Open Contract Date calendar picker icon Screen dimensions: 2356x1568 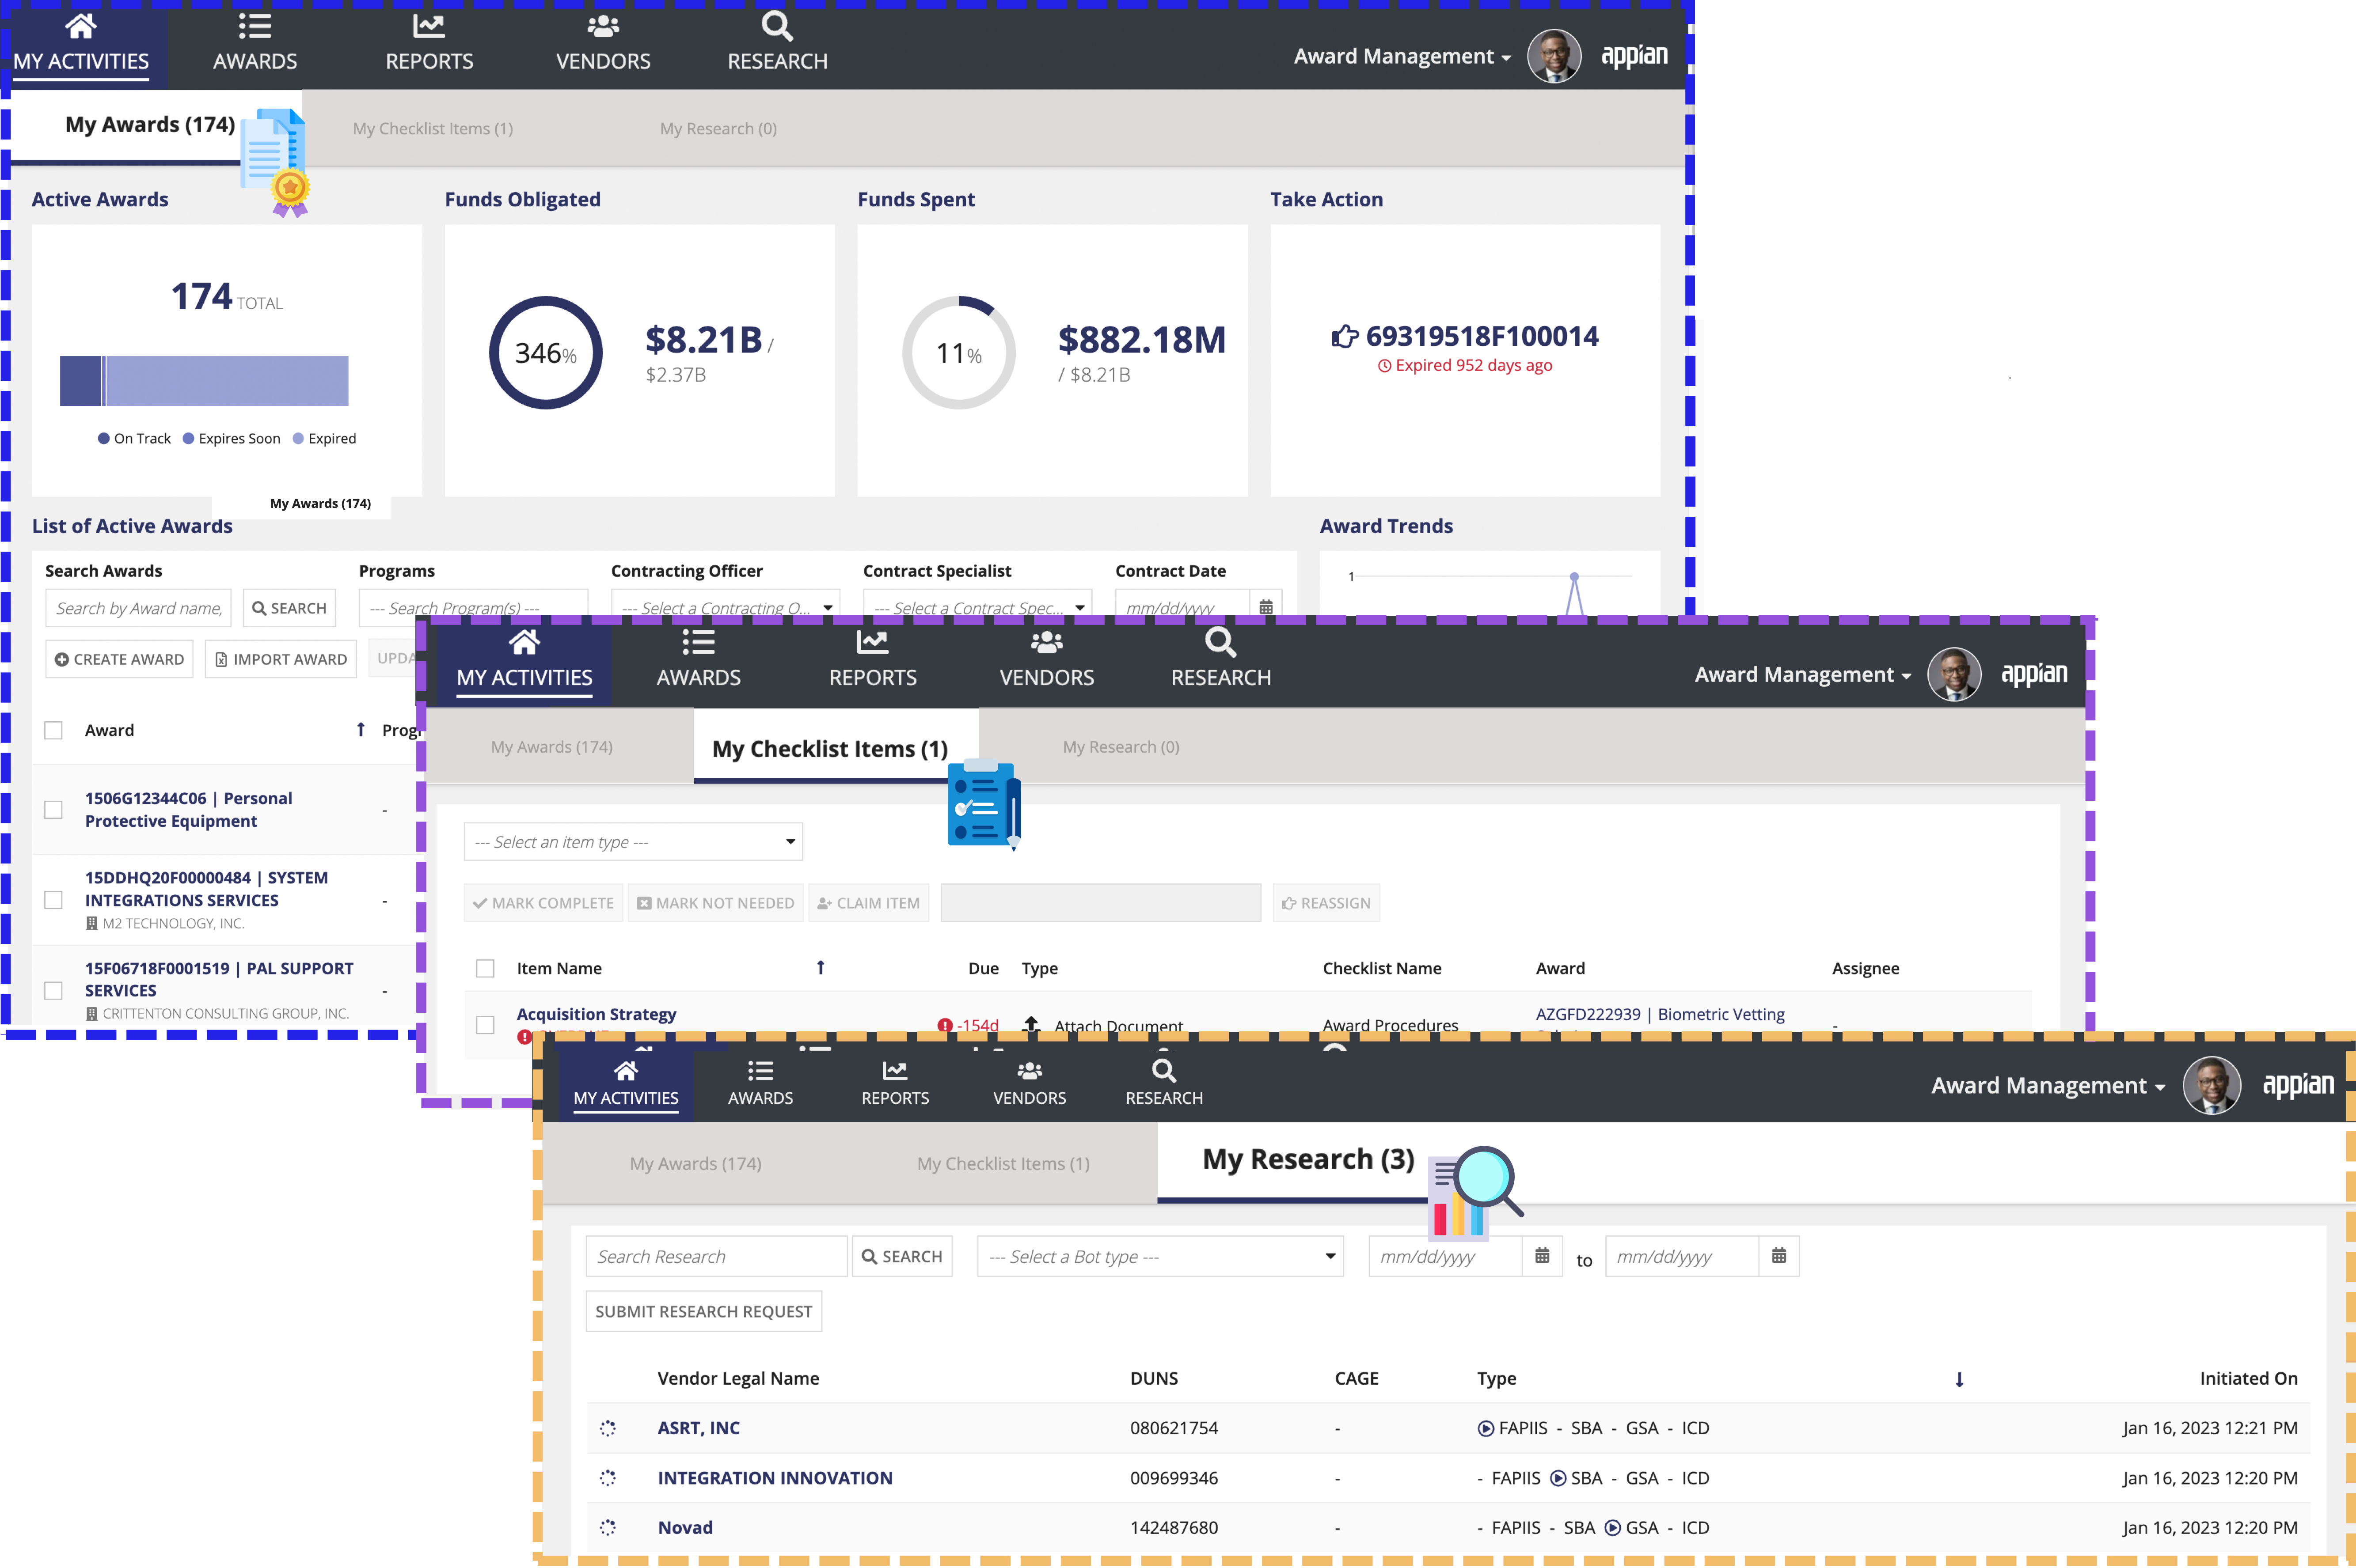click(x=1265, y=607)
